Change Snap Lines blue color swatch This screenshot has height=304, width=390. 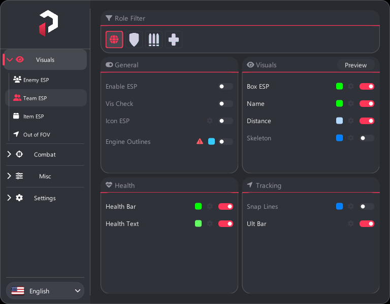339,206
